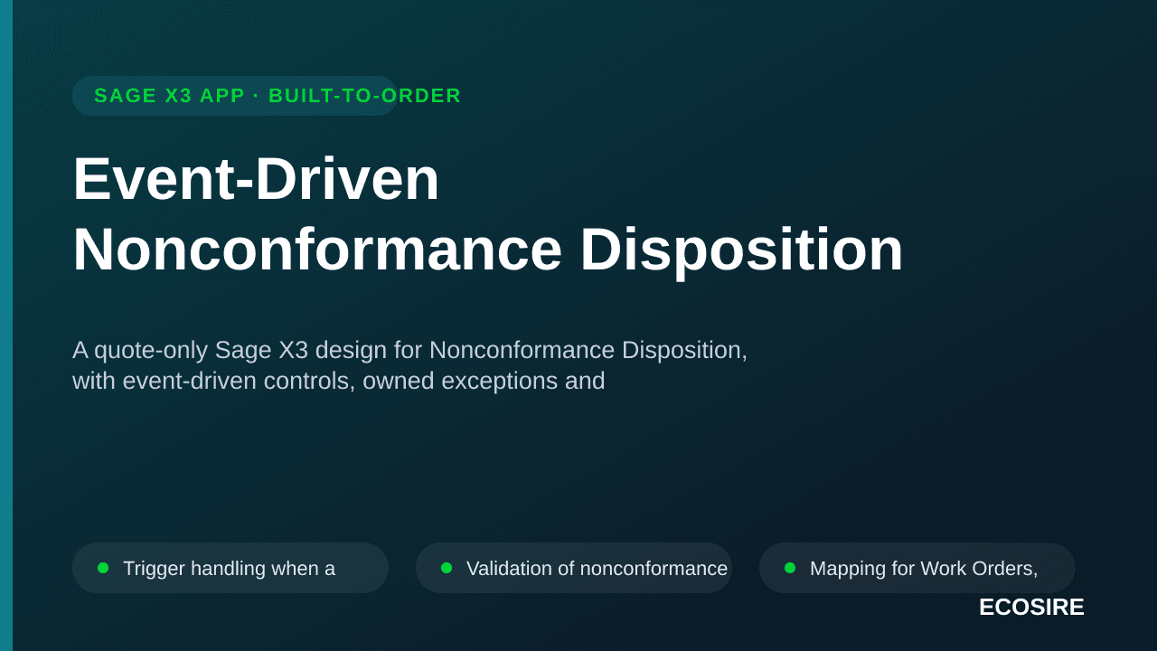
Task: Click the 'A quote-only Sage X3 design' subtitle line
Action: pyautogui.click(x=409, y=350)
